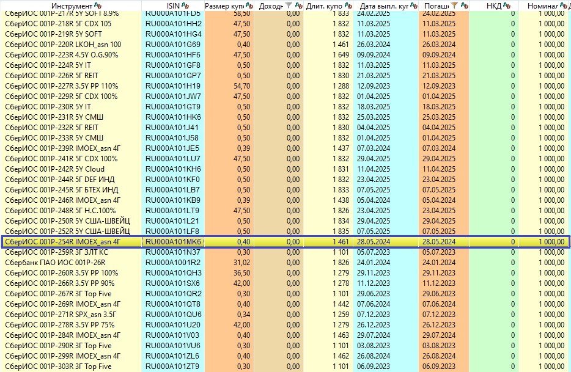Sort by the ISIN column header
Viewport: 571px width, 372px height.
(x=174, y=6)
